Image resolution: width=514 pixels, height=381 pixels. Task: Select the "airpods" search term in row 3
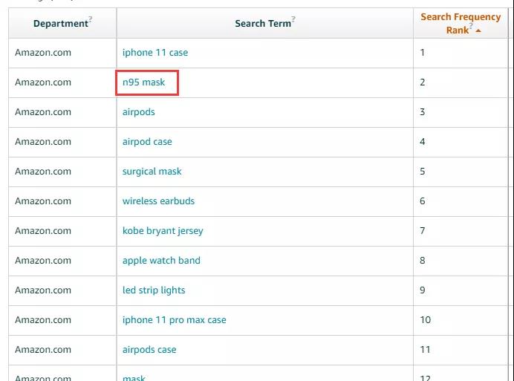[x=139, y=112]
